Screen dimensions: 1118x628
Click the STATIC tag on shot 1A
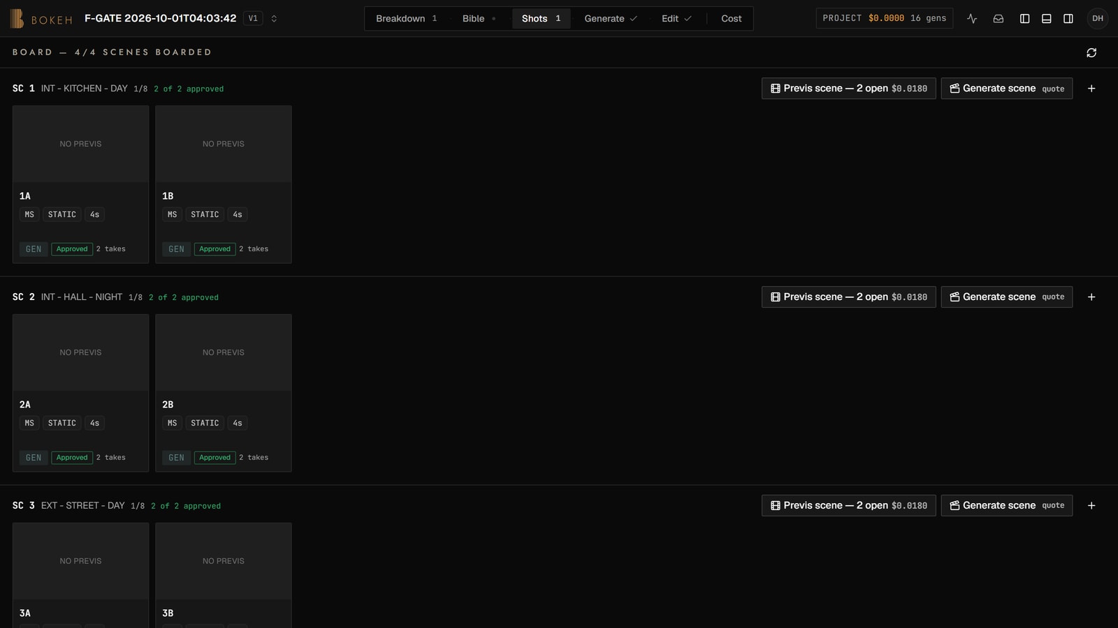[62, 215]
